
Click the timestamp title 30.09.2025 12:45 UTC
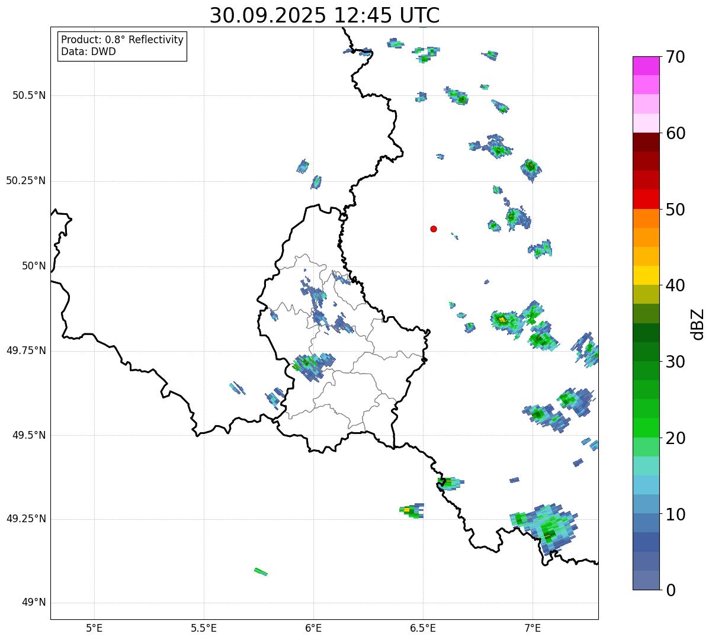(325, 15)
